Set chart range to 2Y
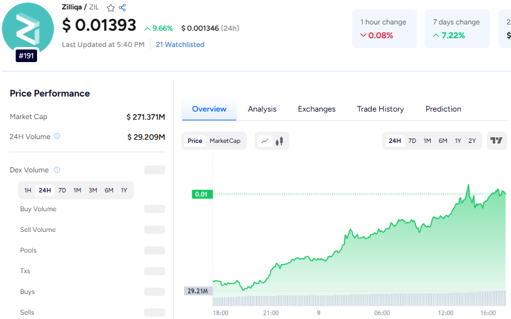511x319 pixels. [472, 140]
